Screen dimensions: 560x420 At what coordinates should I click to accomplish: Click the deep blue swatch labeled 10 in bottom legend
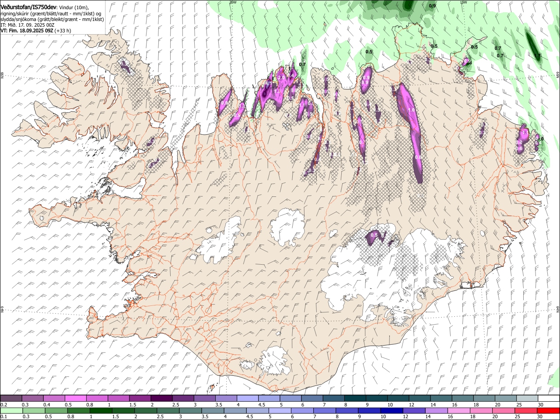[x=391, y=411]
